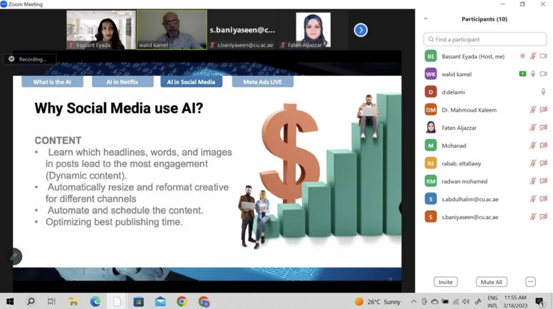Select the WK avatar for walid kamel

pyautogui.click(x=431, y=74)
